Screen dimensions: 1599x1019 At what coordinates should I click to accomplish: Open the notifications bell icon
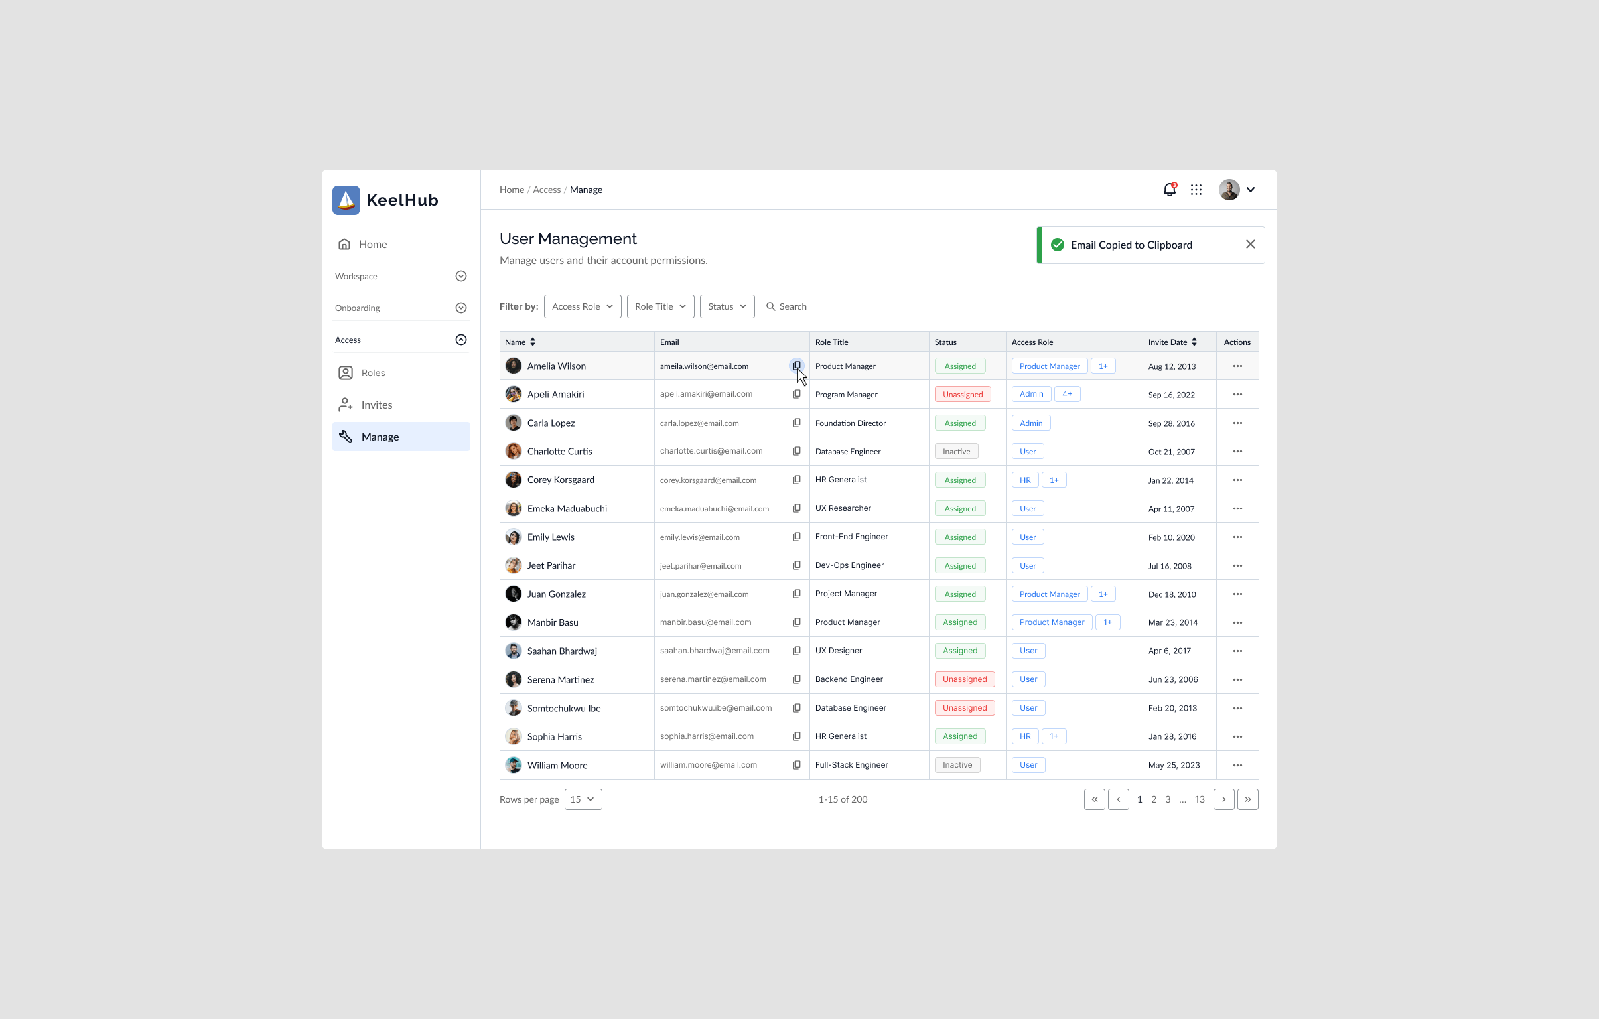coord(1168,190)
